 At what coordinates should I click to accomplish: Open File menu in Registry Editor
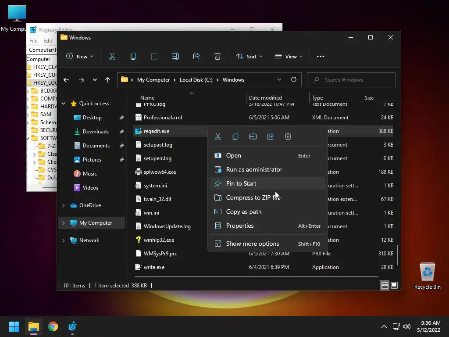33,41
